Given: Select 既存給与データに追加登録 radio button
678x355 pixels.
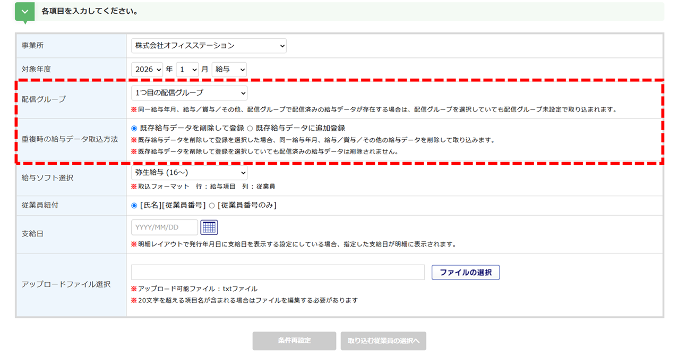Looking at the screenshot, I should pos(250,128).
